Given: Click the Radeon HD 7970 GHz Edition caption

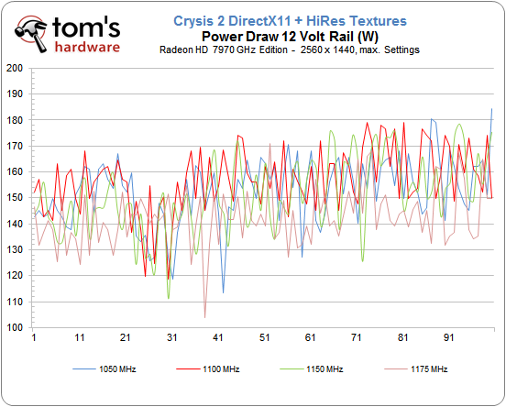Looking at the screenshot, I should pyautogui.click(x=290, y=50).
